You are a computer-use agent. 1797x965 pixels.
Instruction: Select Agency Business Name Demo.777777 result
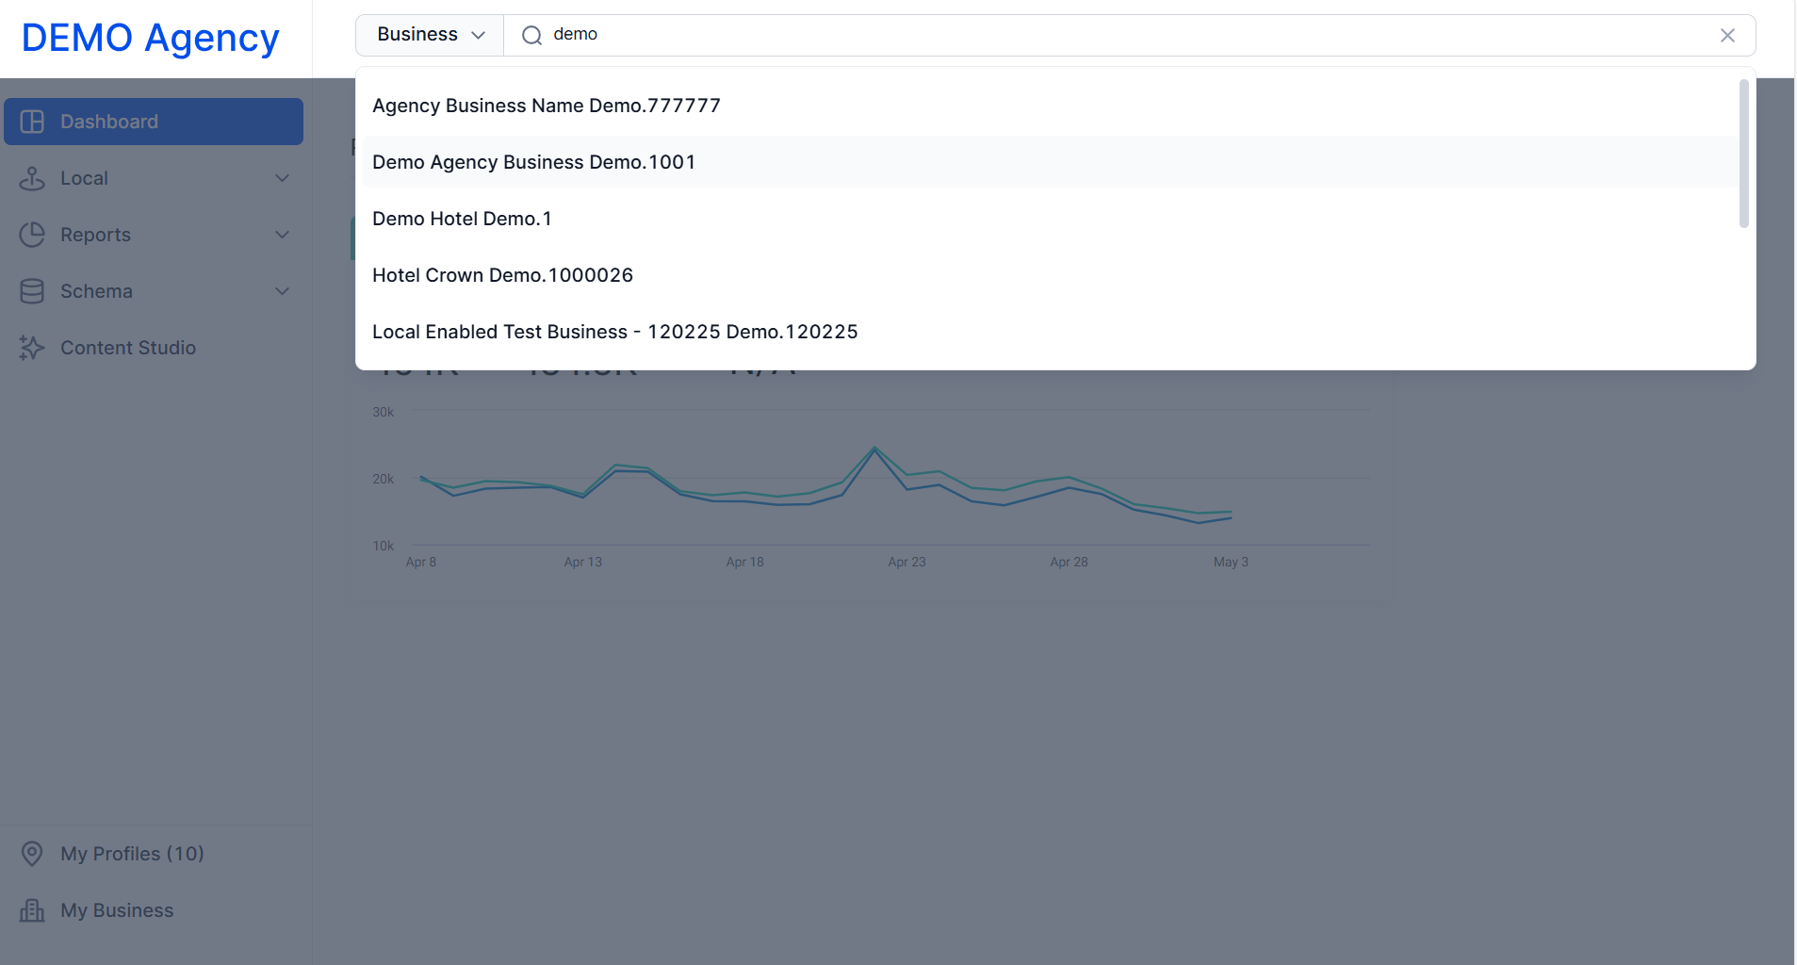pyautogui.click(x=1051, y=106)
